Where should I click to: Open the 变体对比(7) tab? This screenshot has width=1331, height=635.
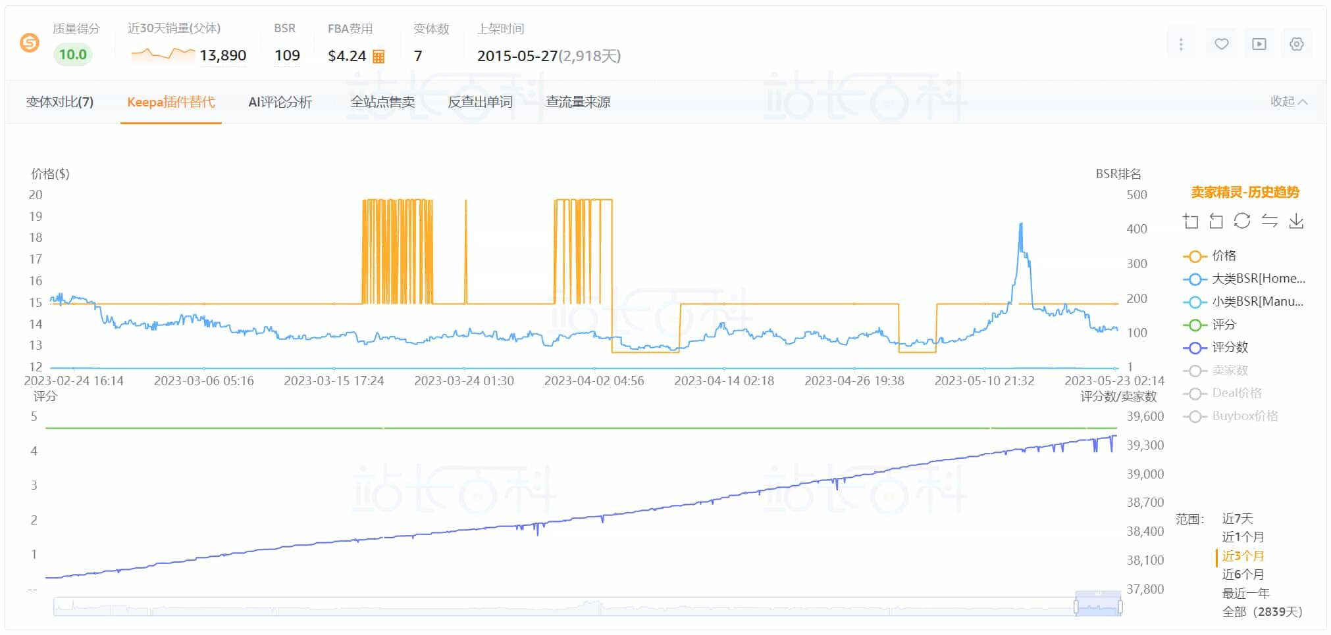[x=60, y=102]
